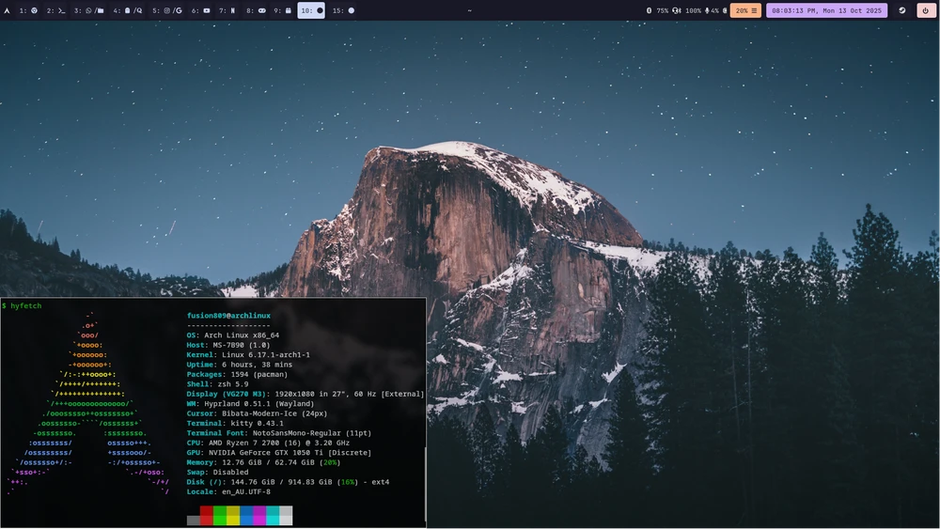This screenshot has width=940, height=529.
Task: Toggle the microphone 4% indicator
Action: tap(713, 10)
